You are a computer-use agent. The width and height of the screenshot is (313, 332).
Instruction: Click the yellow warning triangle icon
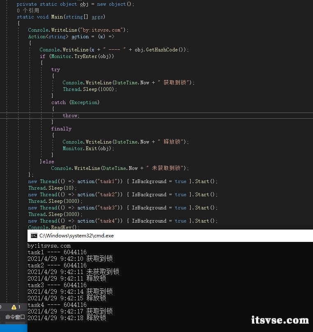pyautogui.click(x=14, y=307)
